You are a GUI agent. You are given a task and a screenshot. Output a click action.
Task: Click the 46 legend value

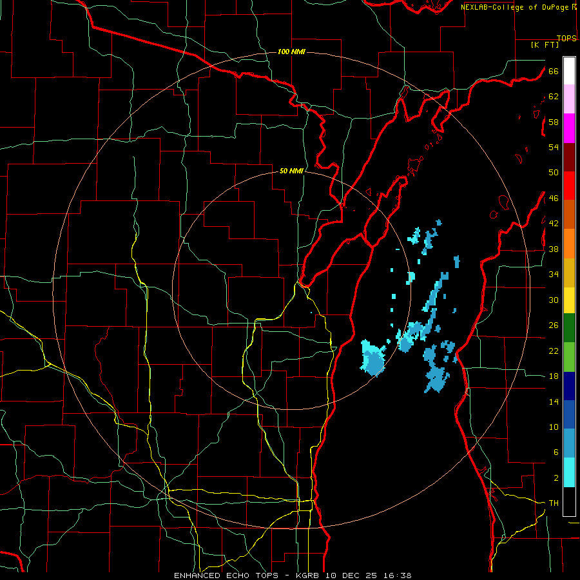coord(554,198)
